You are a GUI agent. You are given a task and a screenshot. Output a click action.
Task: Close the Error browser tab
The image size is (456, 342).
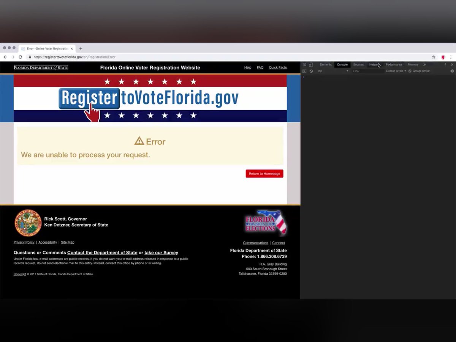(71, 49)
